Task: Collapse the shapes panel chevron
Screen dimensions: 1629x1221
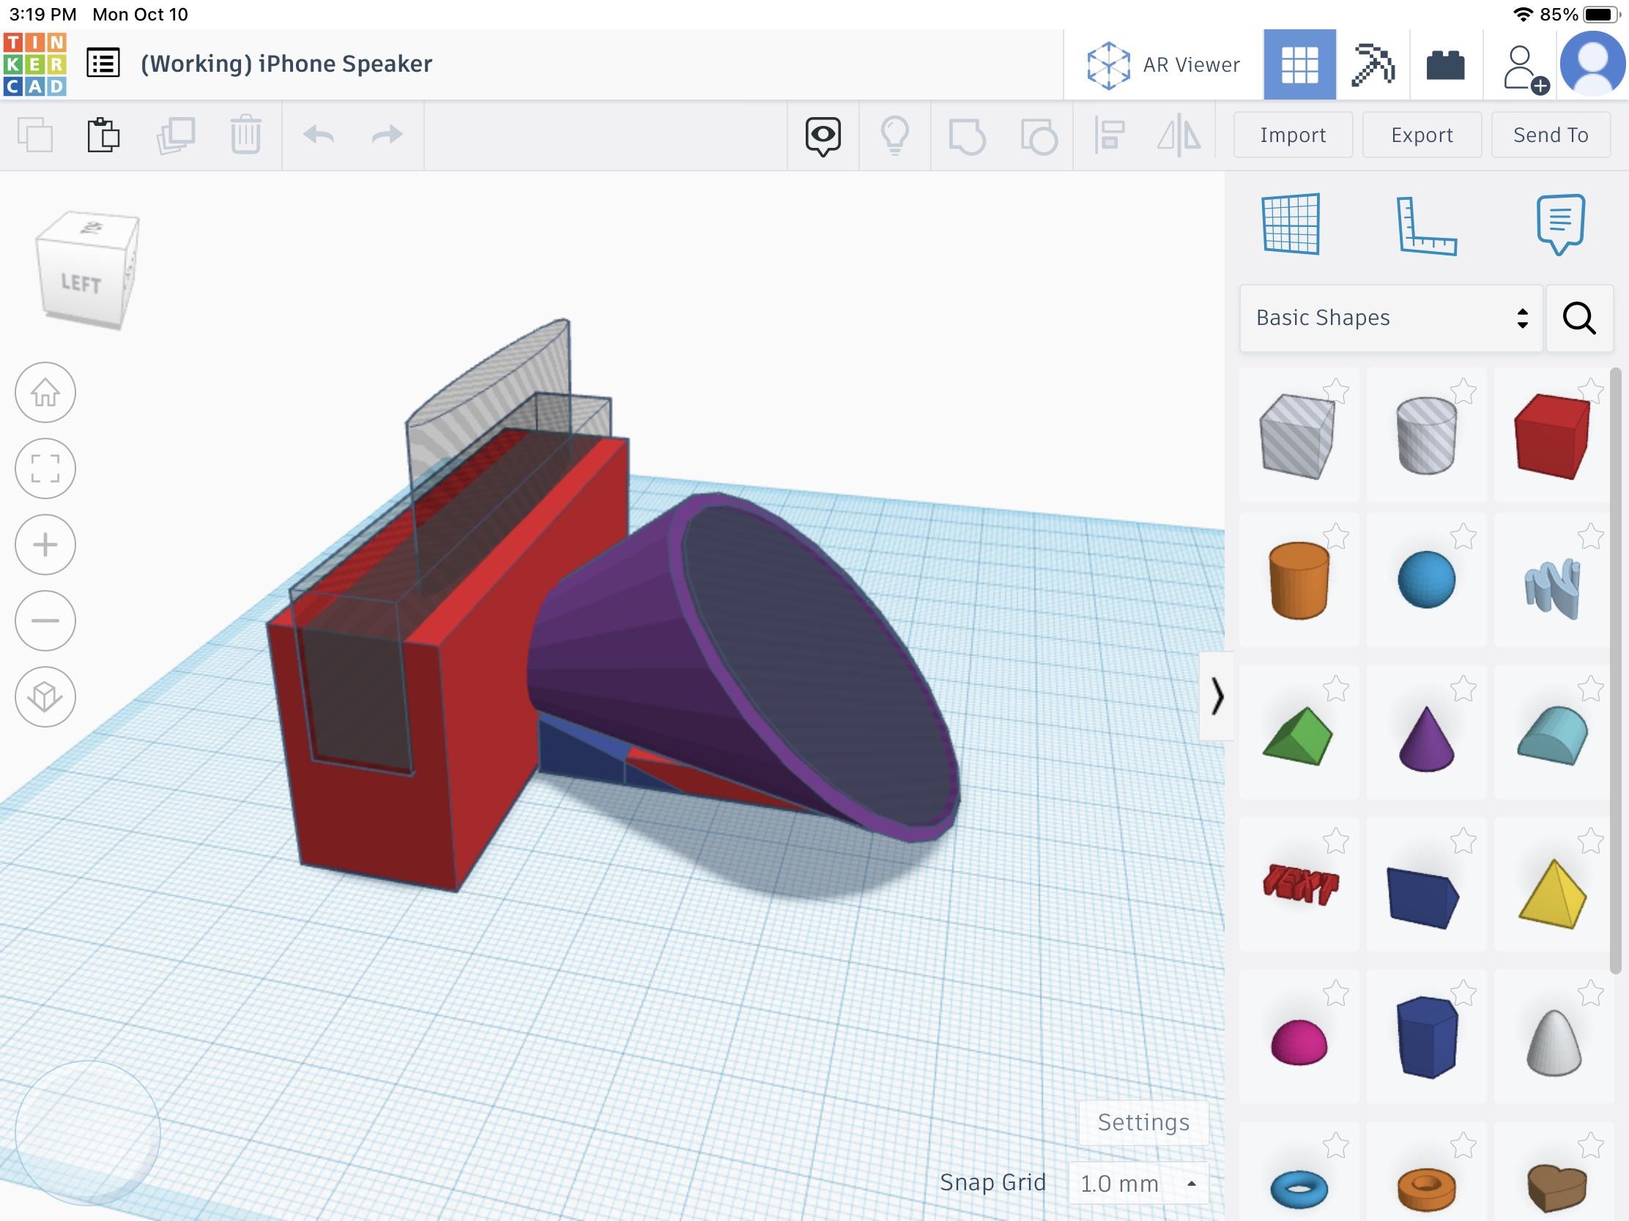Action: coord(1216,696)
